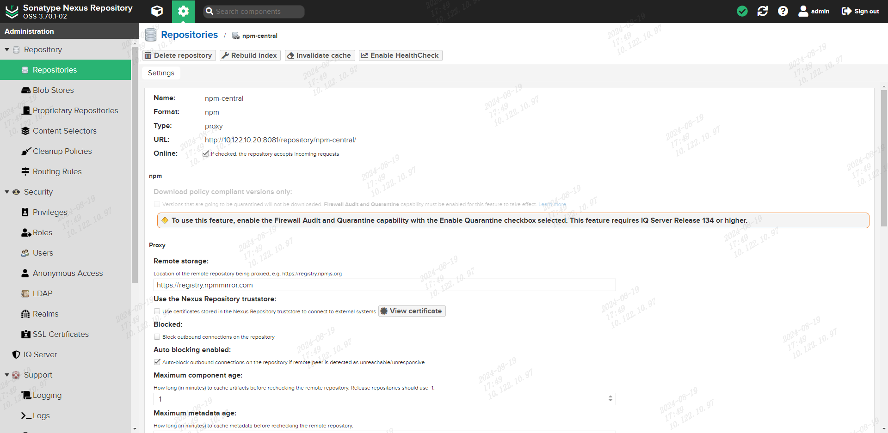The image size is (888, 433).
Task: Open Blob Stores icon in sidebar
Action: click(x=25, y=90)
